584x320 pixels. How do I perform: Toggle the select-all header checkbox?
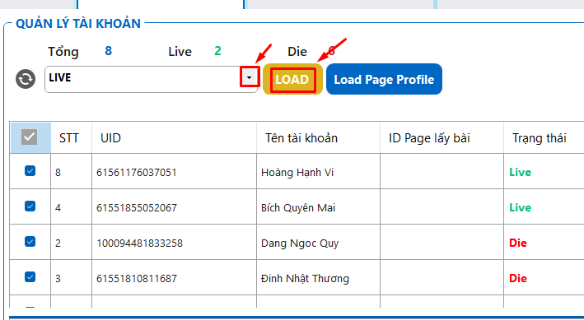point(29,137)
